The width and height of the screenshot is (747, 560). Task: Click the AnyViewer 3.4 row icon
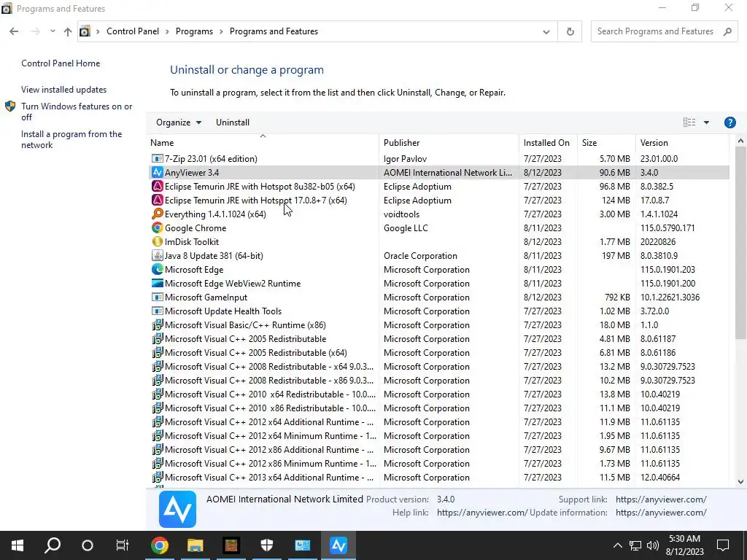click(x=157, y=172)
